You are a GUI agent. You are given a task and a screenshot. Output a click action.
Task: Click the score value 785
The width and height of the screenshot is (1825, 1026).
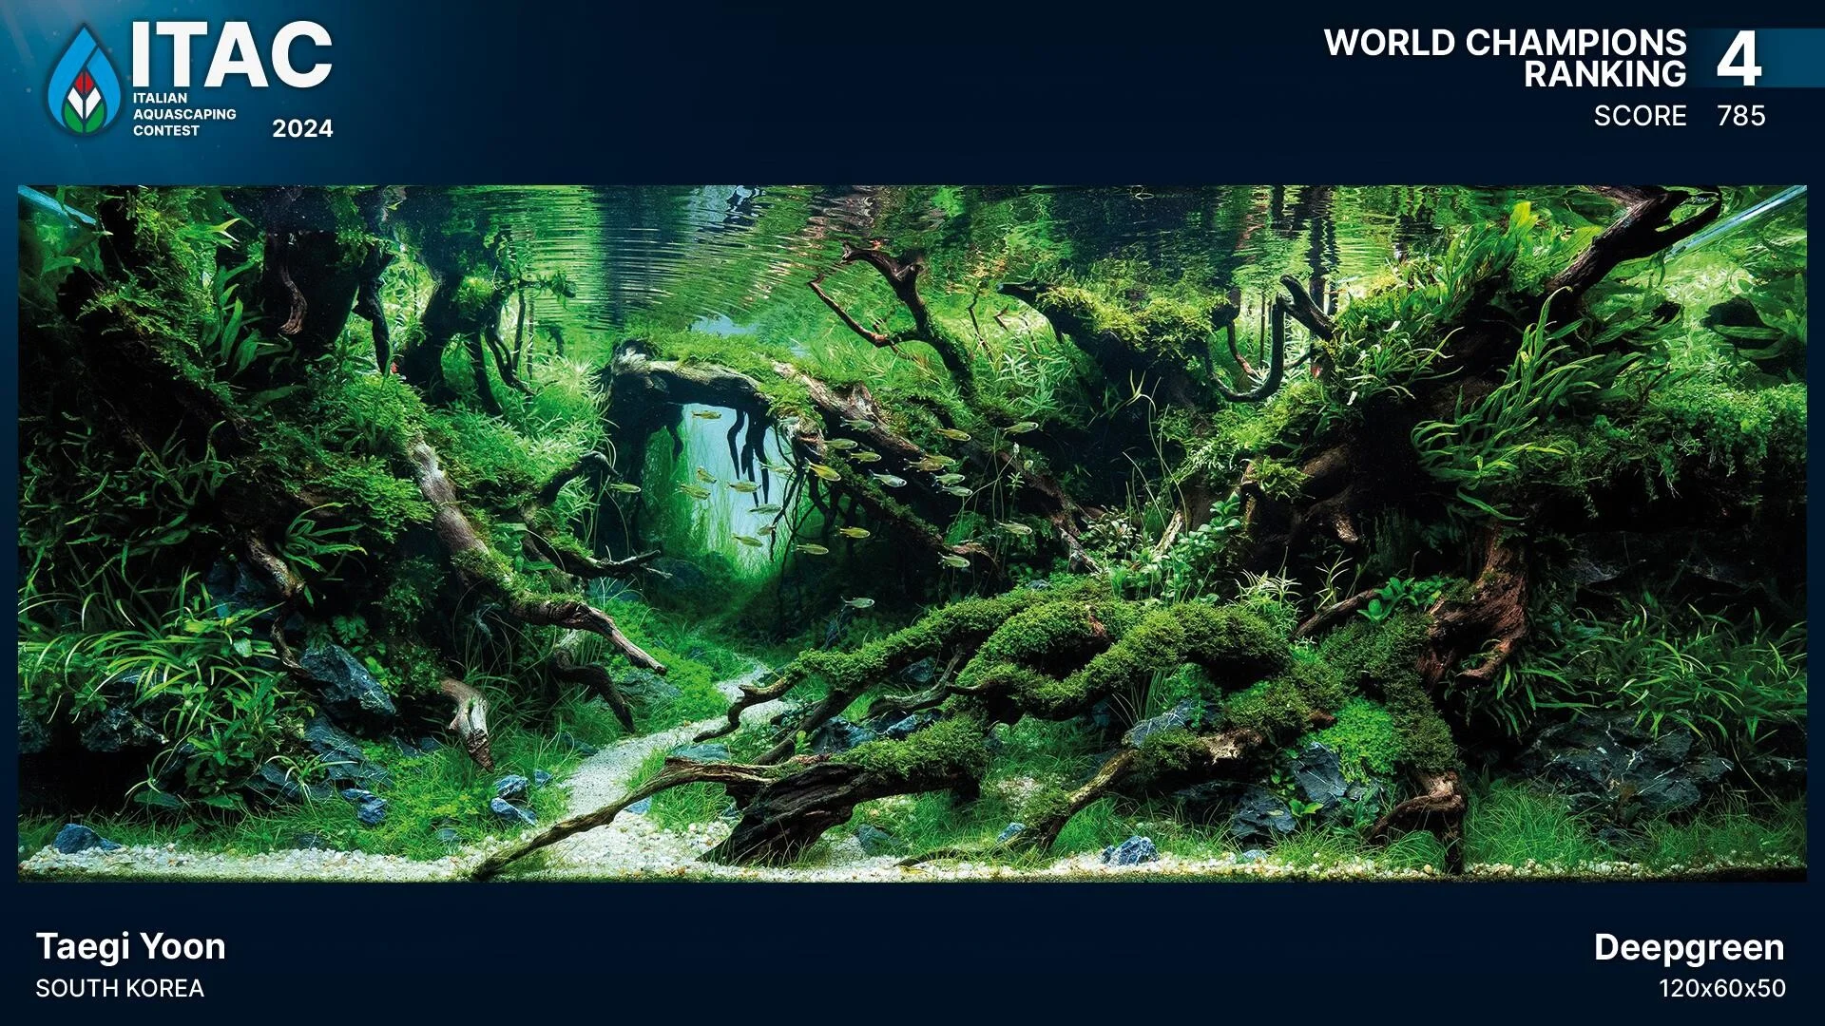1740,116
